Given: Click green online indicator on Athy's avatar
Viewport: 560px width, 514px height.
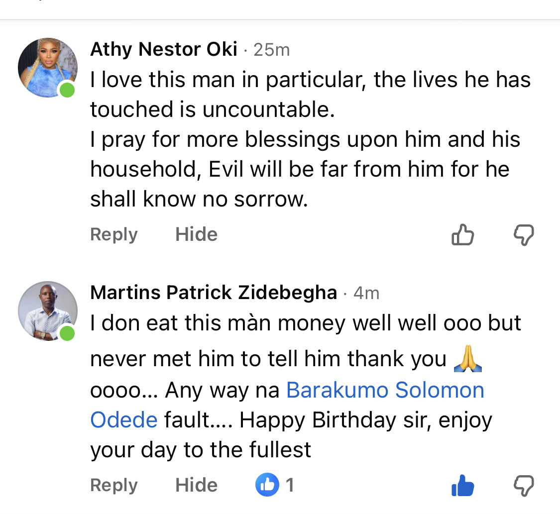Looking at the screenshot, I should pyautogui.click(x=66, y=90).
